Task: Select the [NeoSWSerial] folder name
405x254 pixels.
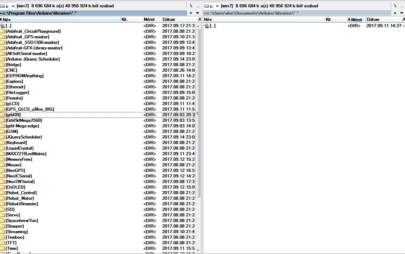Action: pyautogui.click(x=20, y=182)
